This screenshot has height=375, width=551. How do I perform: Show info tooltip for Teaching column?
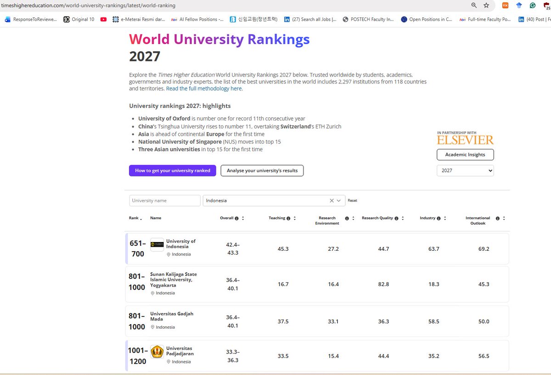[288, 219]
